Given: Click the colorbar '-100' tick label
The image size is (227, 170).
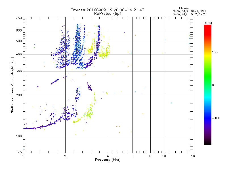Looking at the screenshot, I should pyautogui.click(x=216, y=118).
